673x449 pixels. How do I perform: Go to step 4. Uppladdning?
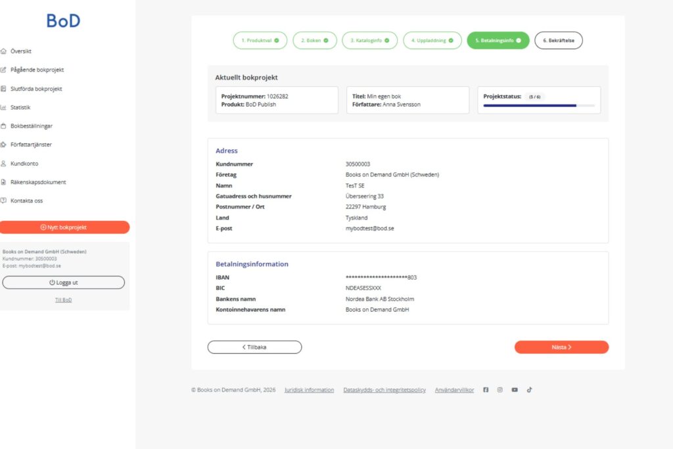[x=432, y=40]
